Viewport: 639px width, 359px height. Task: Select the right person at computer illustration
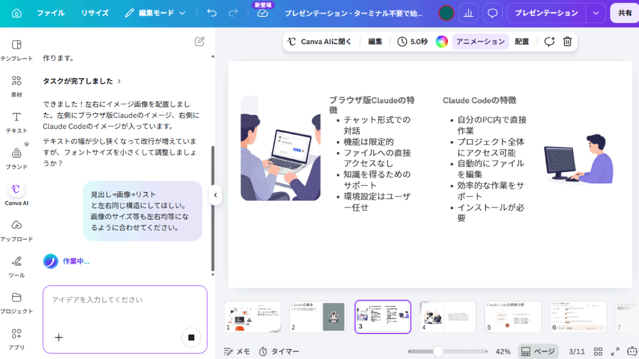coord(578,158)
